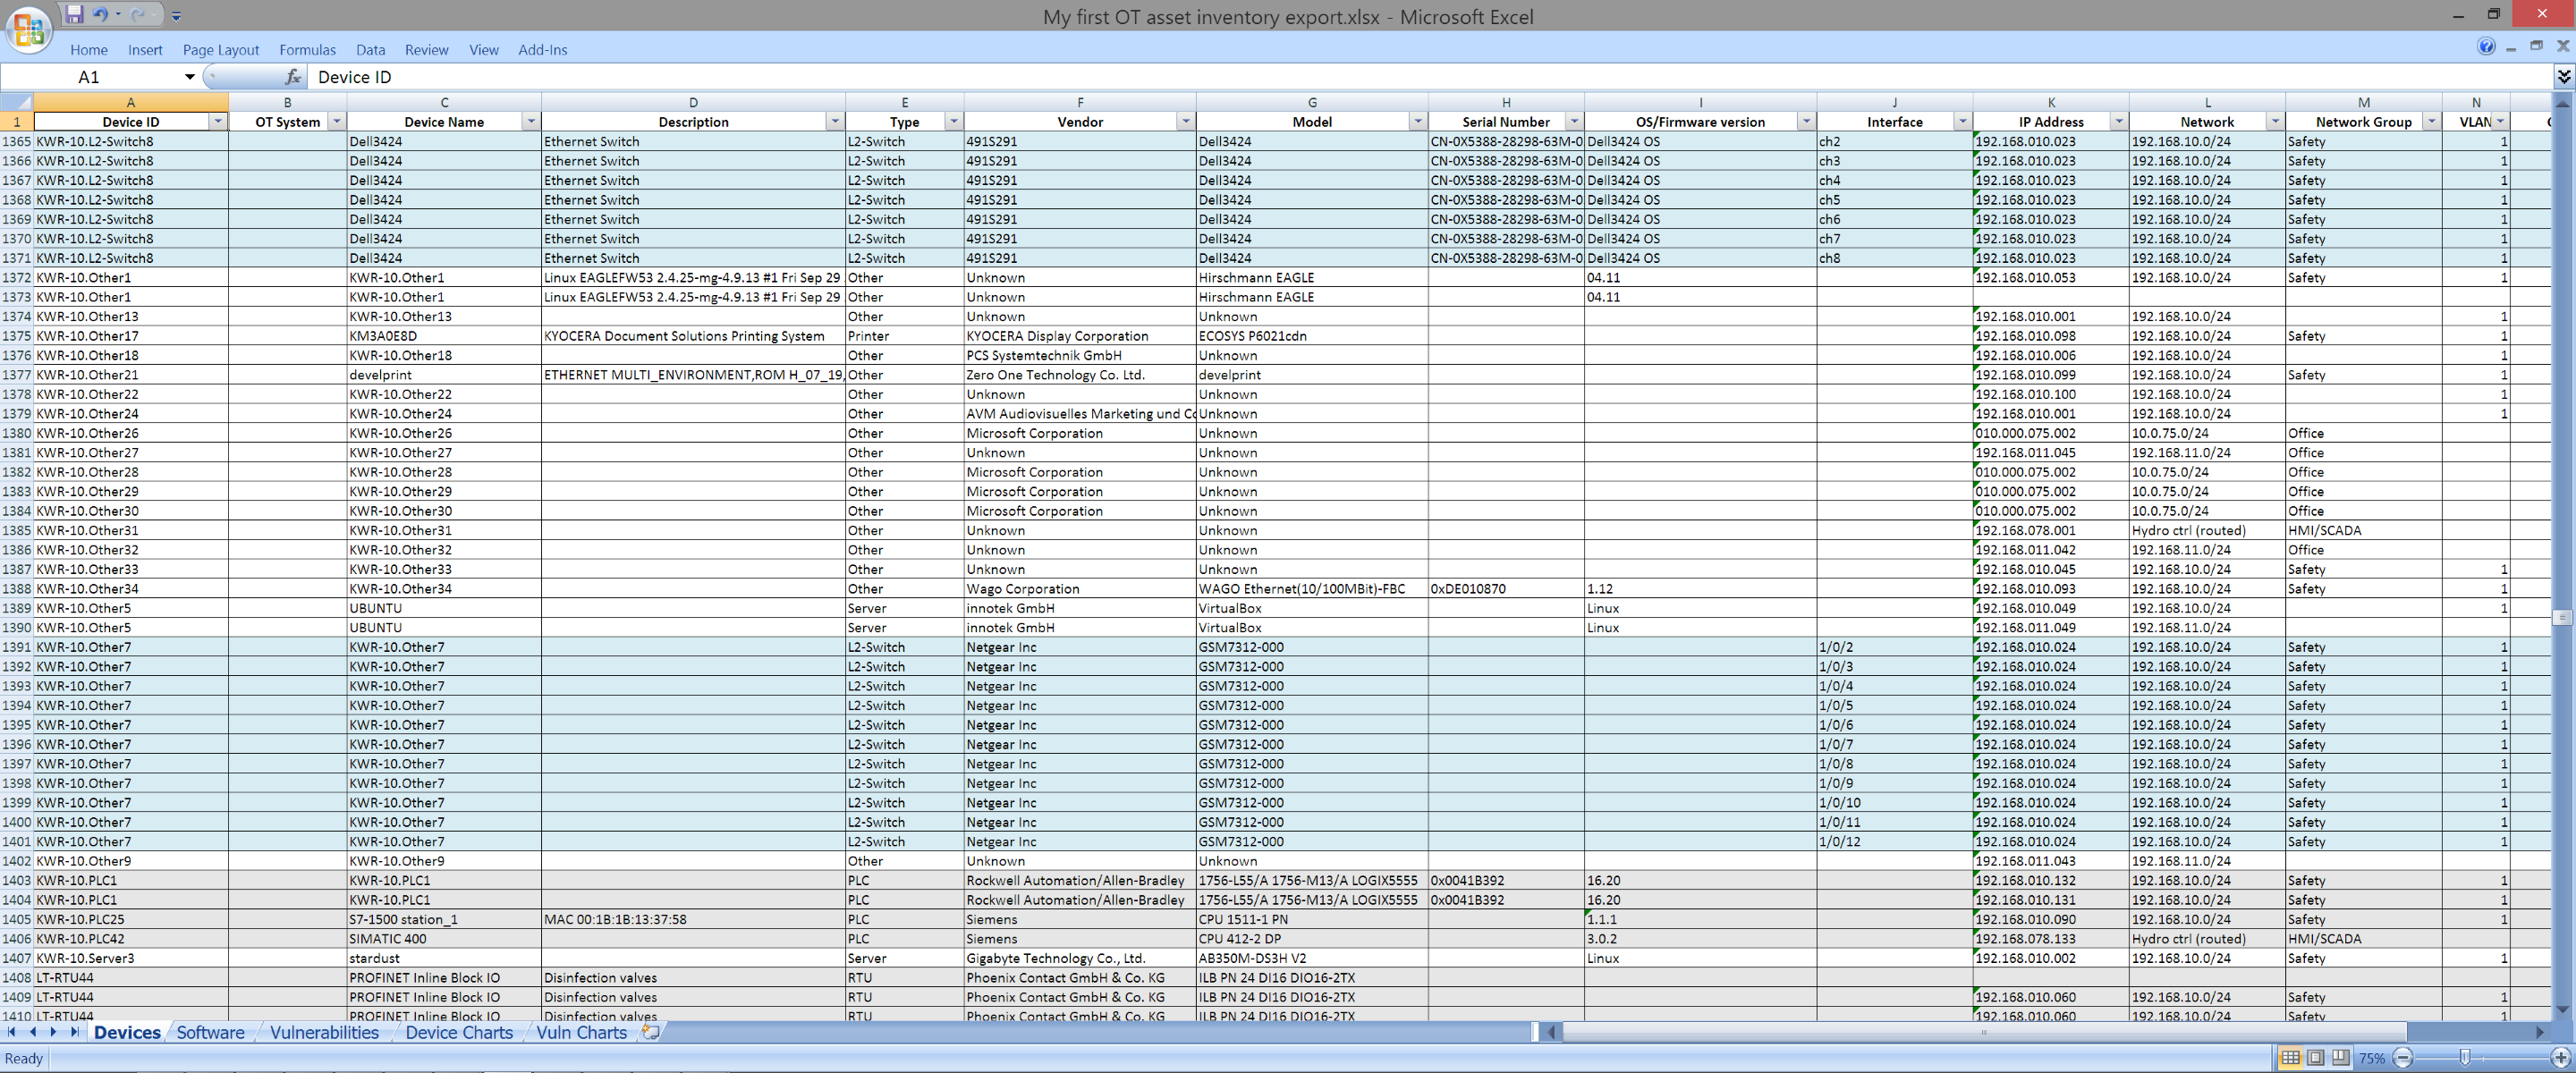2576x1073 pixels.
Task: Open the Vendor column filter dropdown
Action: click(x=1185, y=121)
